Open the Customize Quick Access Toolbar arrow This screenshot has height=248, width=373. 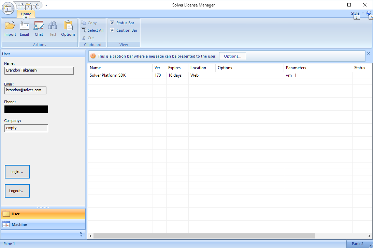tap(46, 5)
